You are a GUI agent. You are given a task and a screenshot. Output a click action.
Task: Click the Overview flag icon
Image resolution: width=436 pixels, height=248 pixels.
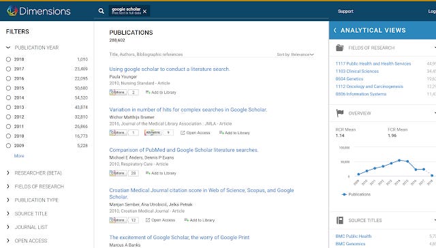[339, 113]
